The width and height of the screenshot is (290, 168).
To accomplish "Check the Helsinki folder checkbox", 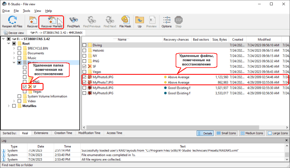I will [x=84, y=50].
